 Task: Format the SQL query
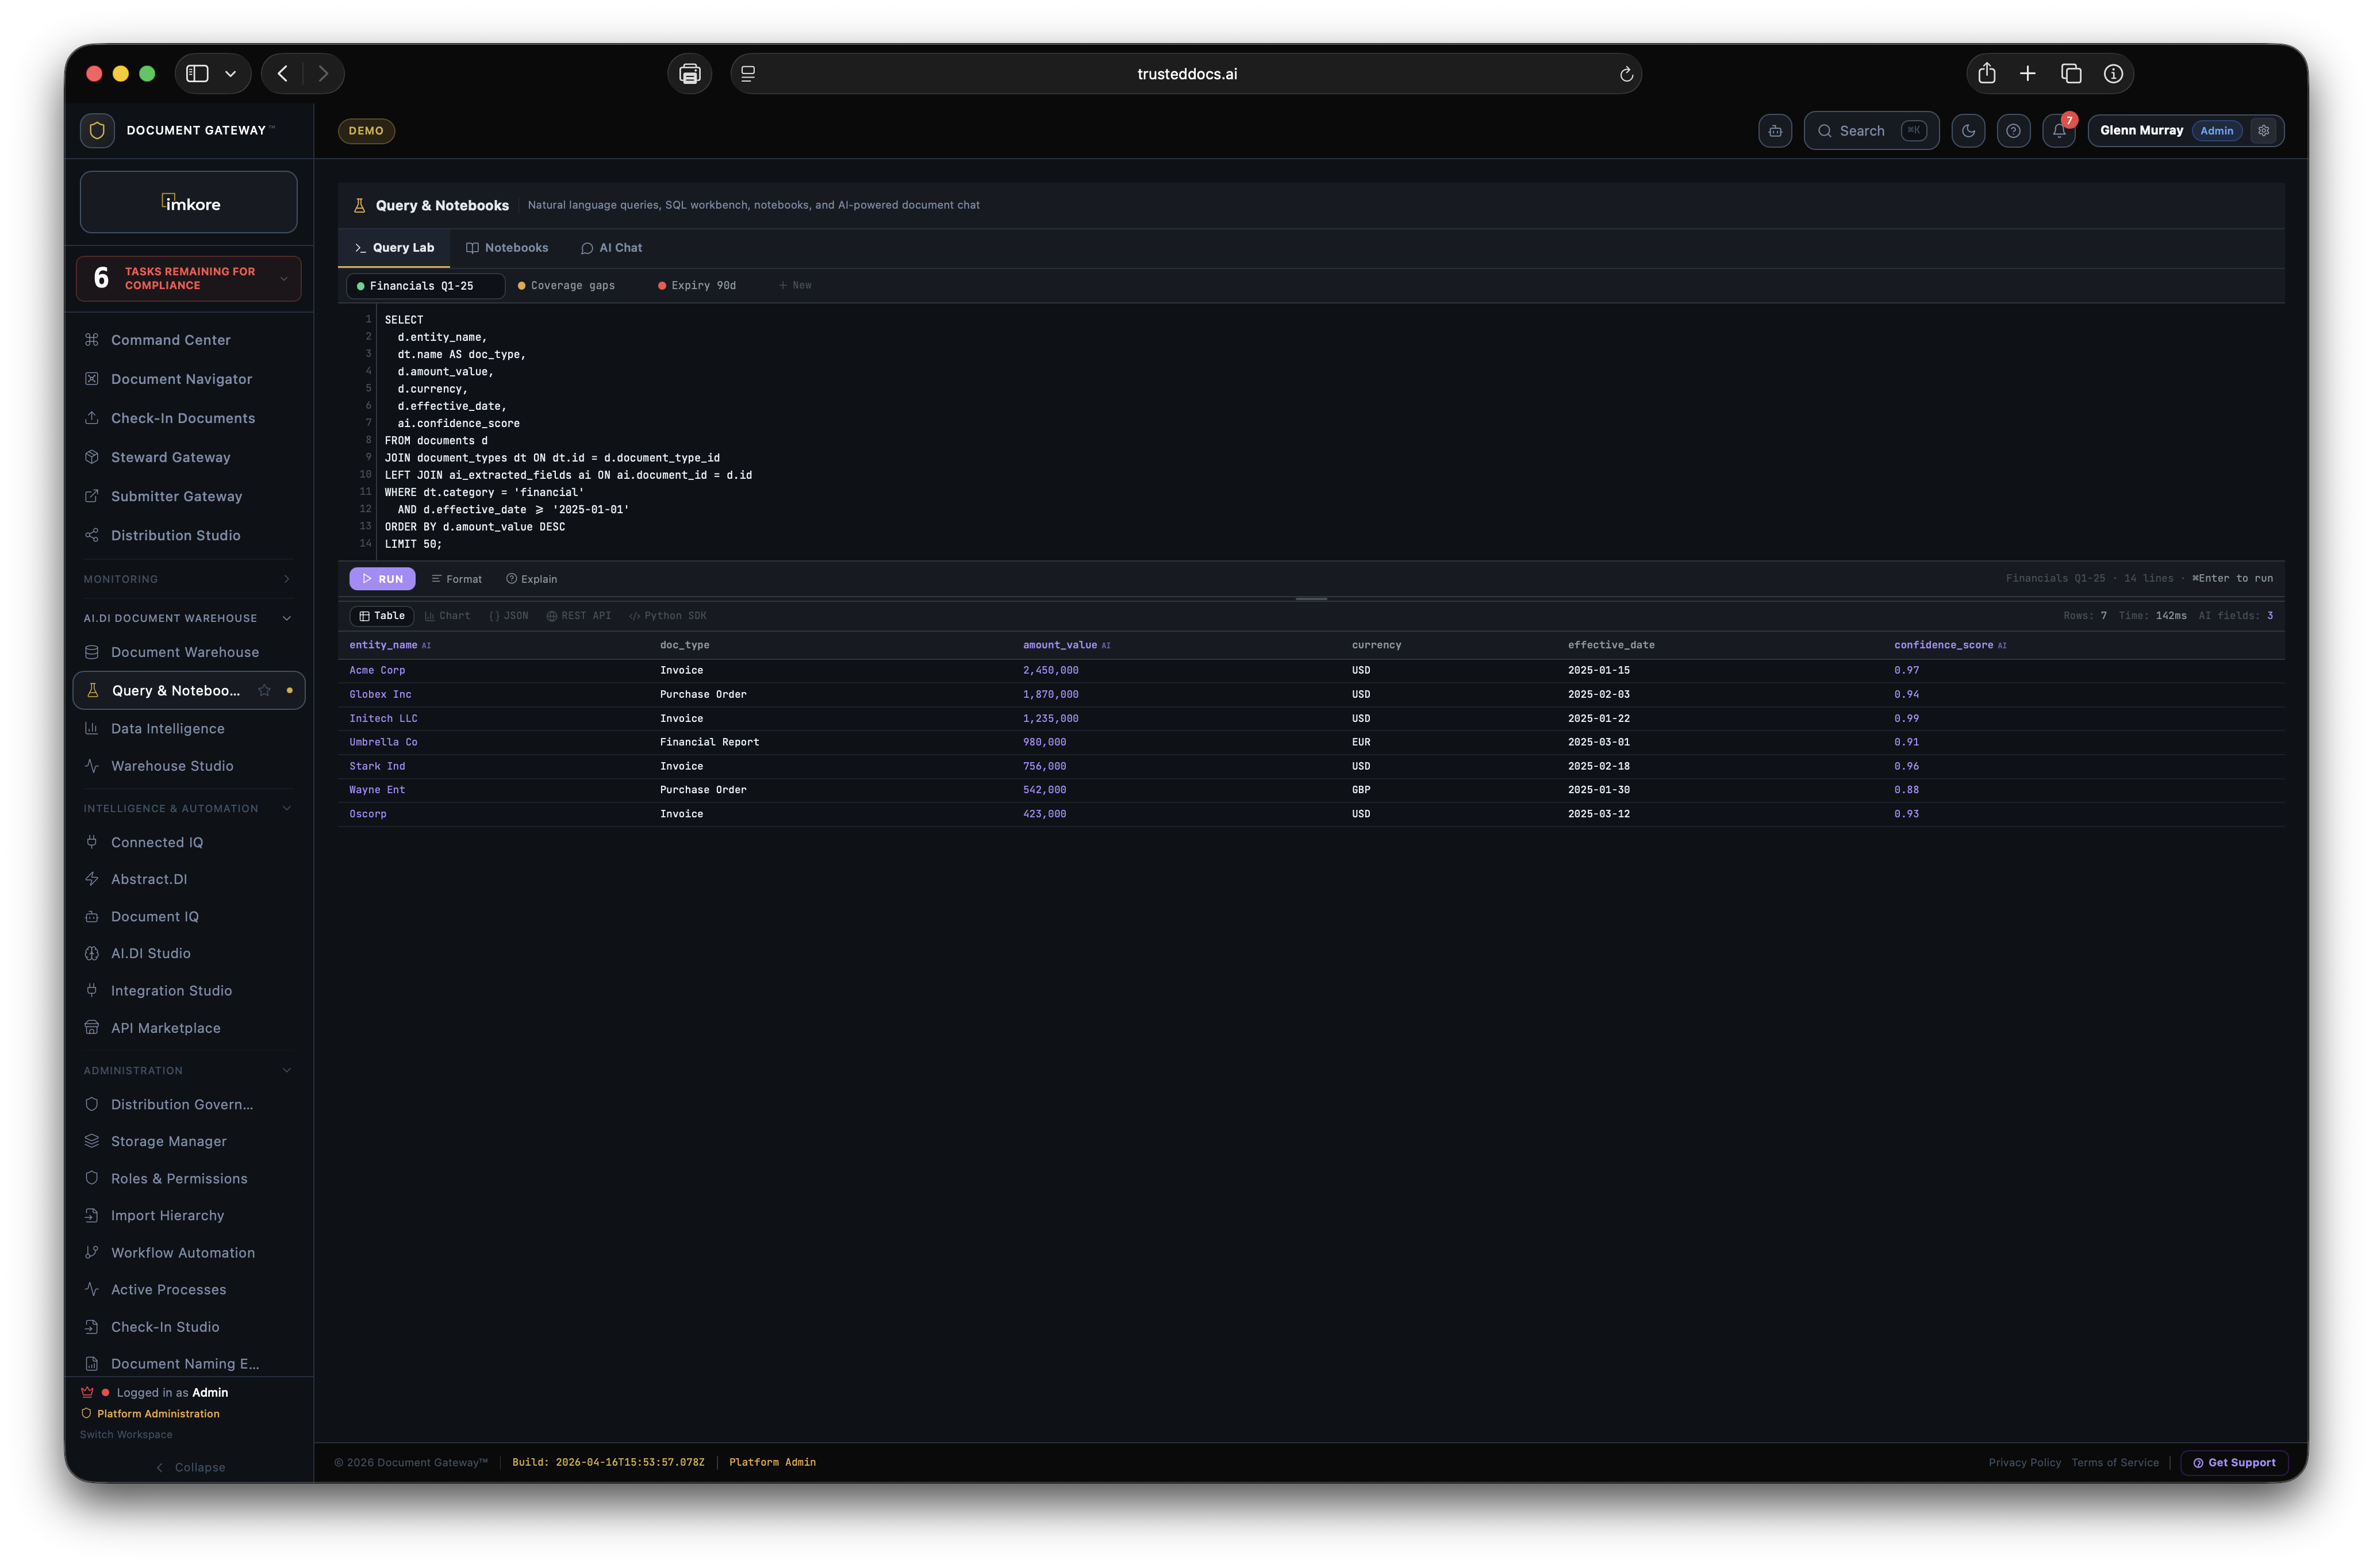pos(457,579)
